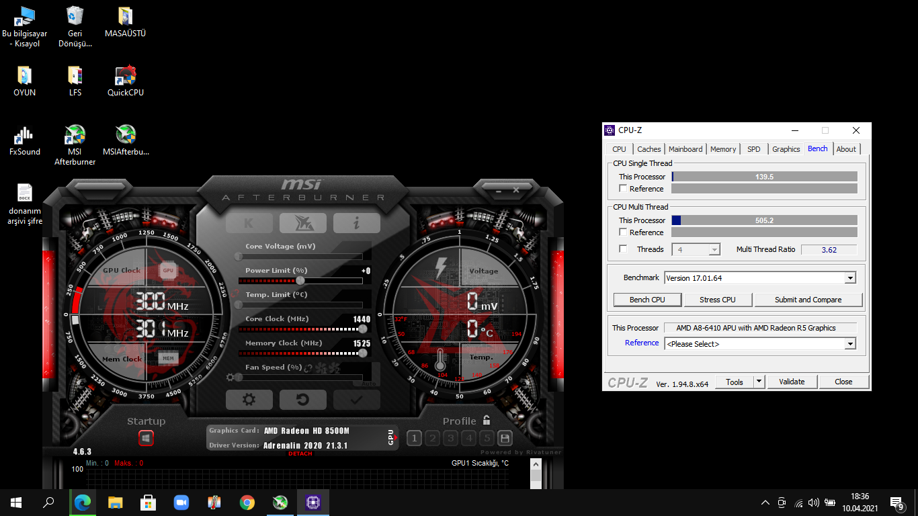Open the Threads count dropdown
918x516 pixels.
pos(696,249)
